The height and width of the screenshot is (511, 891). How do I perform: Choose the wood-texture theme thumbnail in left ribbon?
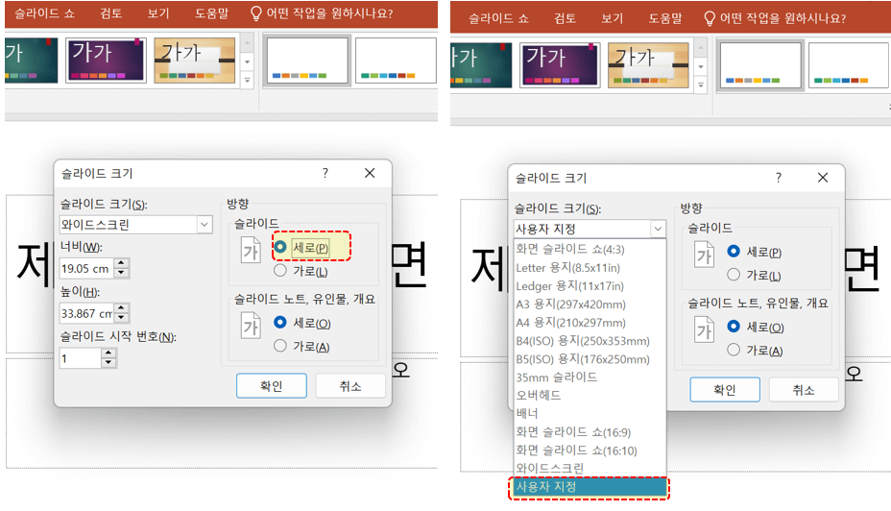point(194,60)
